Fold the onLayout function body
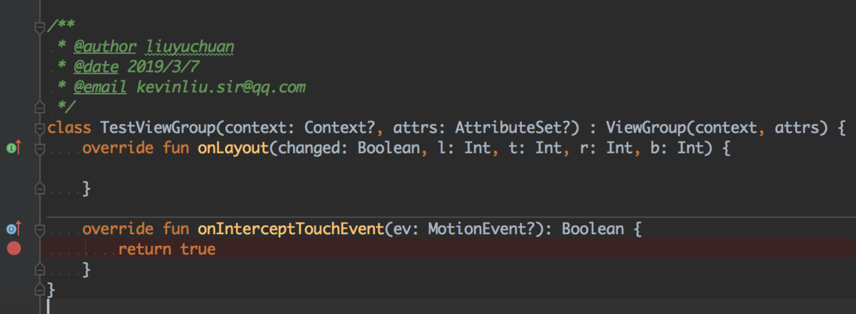Image resolution: width=856 pixels, height=314 pixels. coord(39,147)
